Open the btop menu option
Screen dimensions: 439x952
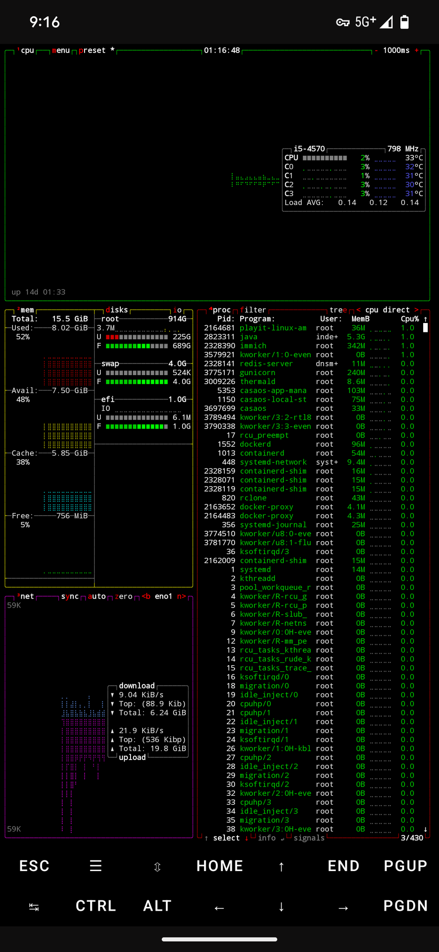(x=61, y=50)
